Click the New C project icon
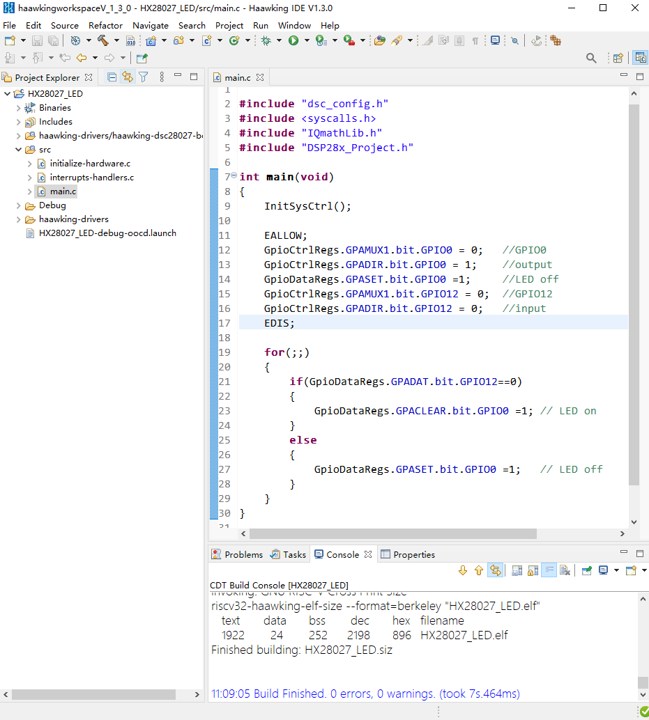The width and height of the screenshot is (649, 720). [151, 41]
